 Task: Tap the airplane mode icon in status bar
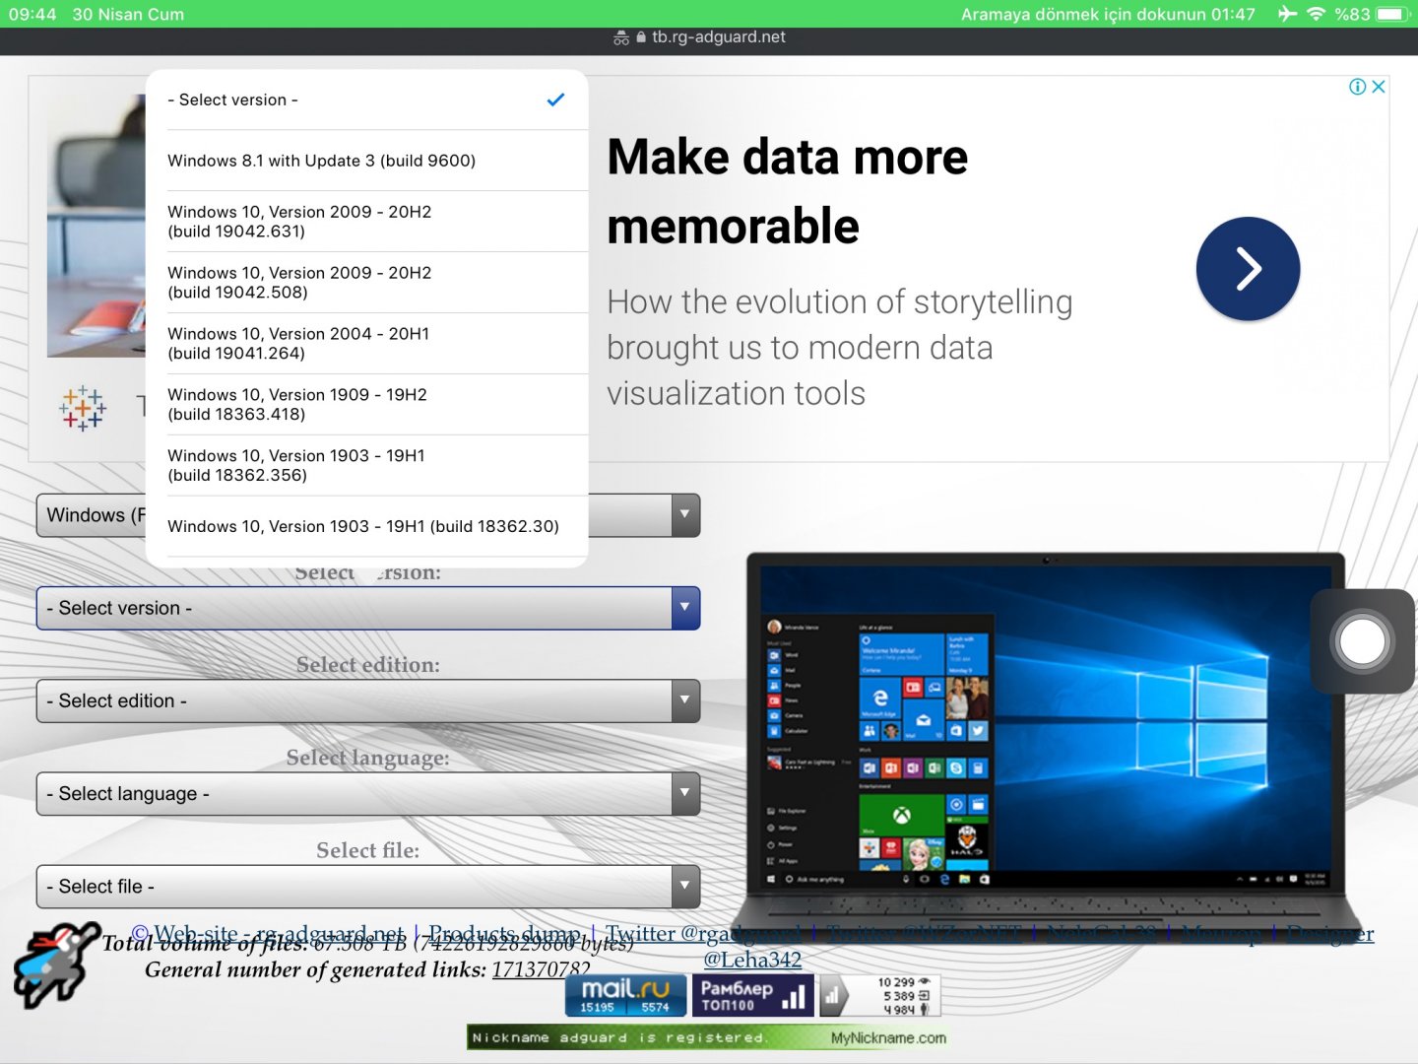(1287, 14)
